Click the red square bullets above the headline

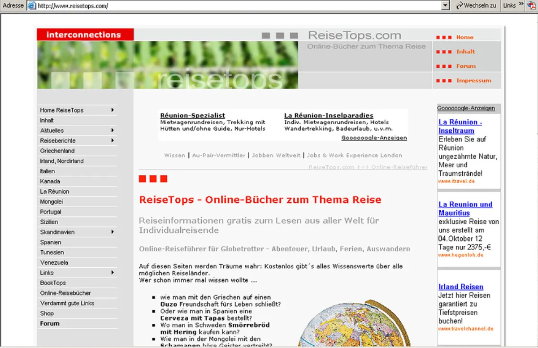(153, 178)
